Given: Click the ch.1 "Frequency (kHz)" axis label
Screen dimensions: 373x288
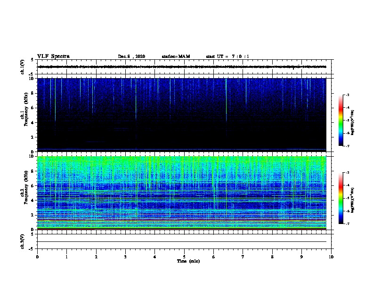Looking at the screenshot, I should (26, 110).
